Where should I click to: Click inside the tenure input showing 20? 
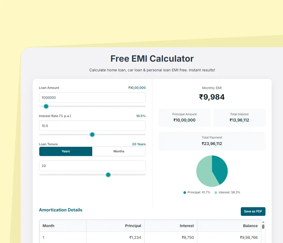click(92, 166)
